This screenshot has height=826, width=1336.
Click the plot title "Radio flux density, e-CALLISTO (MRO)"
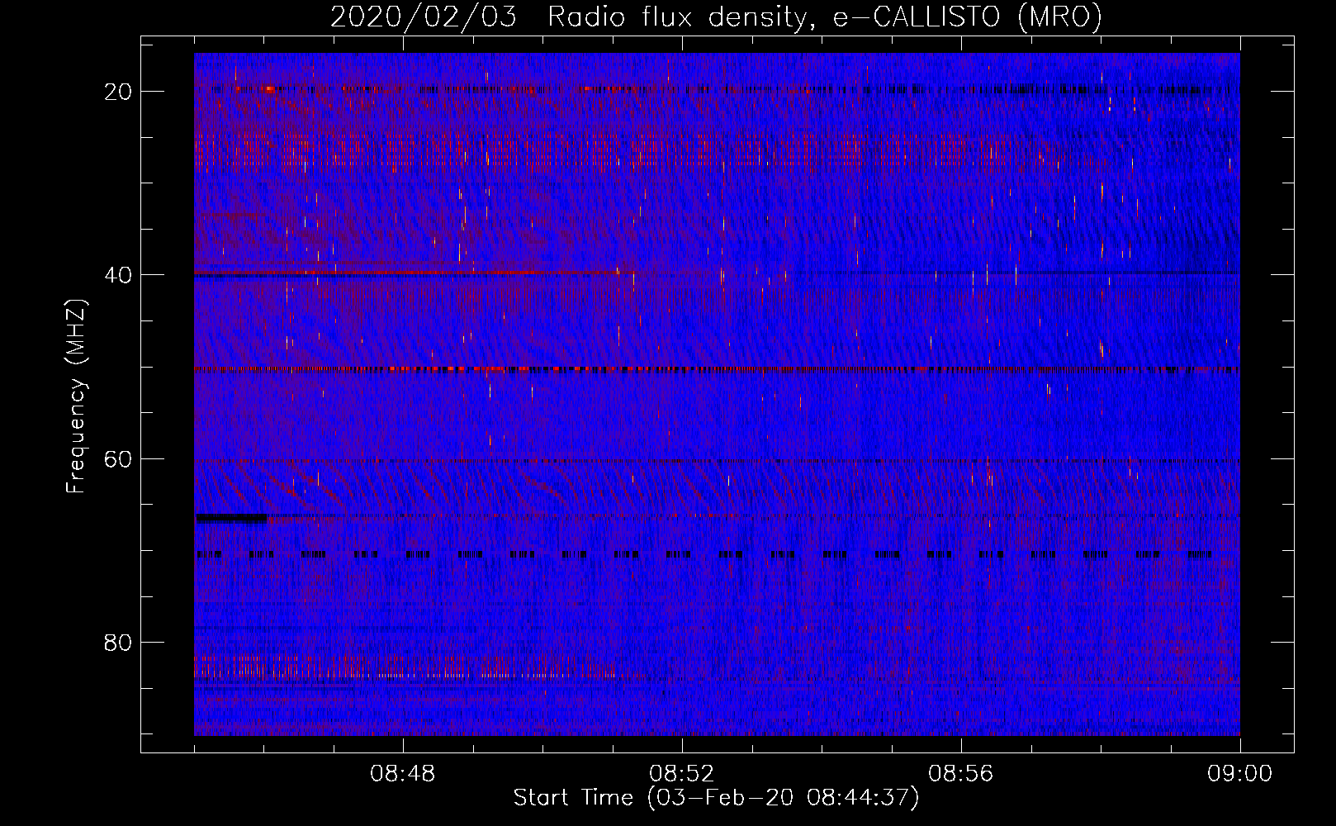(825, 17)
